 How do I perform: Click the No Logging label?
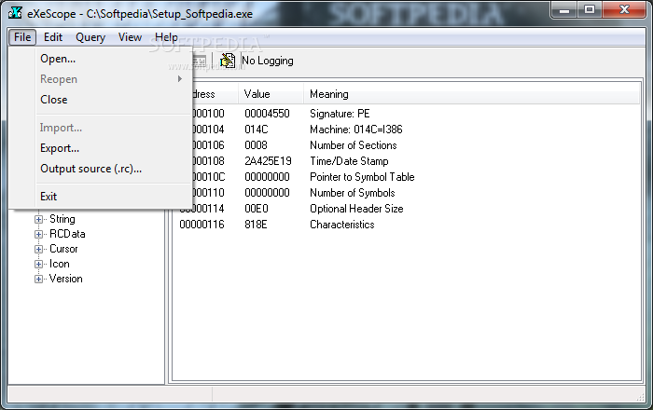tap(268, 61)
